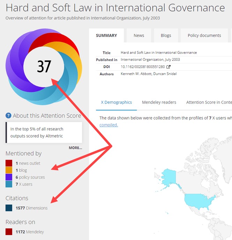Screen dimensions: 232x240
Task: Switch to the News tab
Action: (x=139, y=35)
